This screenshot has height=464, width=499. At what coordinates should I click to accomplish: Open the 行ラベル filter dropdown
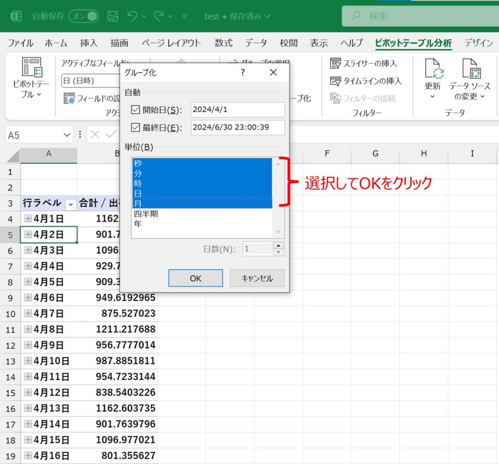pyautogui.click(x=71, y=204)
